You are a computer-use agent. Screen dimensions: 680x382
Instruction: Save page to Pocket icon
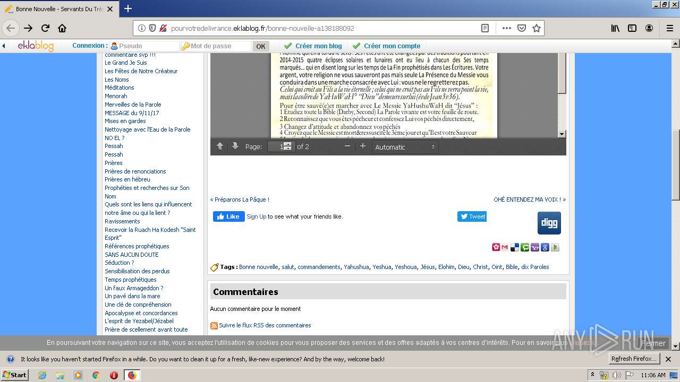(x=522, y=28)
